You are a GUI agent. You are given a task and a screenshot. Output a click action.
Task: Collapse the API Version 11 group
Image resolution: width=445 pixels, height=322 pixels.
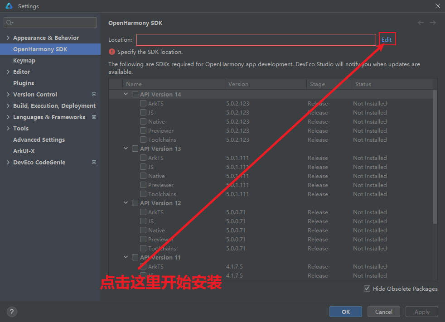(x=126, y=257)
